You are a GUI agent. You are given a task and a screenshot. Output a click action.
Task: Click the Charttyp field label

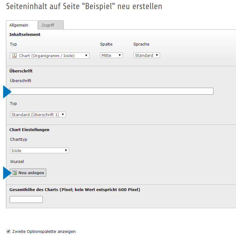click(x=18, y=139)
